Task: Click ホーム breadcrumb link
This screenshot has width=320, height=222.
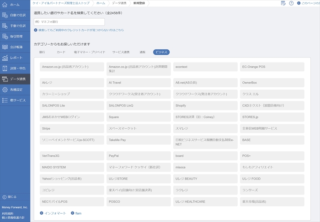Action: tap(101, 3)
